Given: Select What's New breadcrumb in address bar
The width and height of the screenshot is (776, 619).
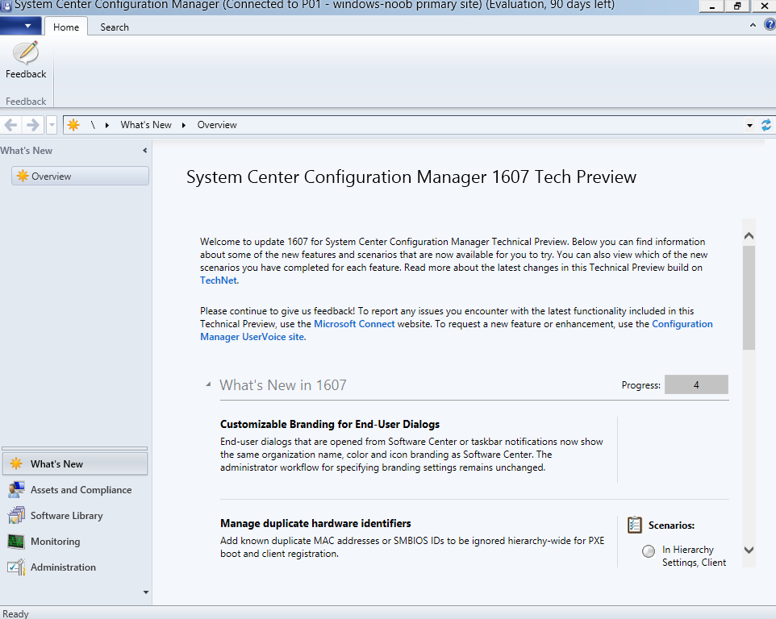Looking at the screenshot, I should point(146,125).
